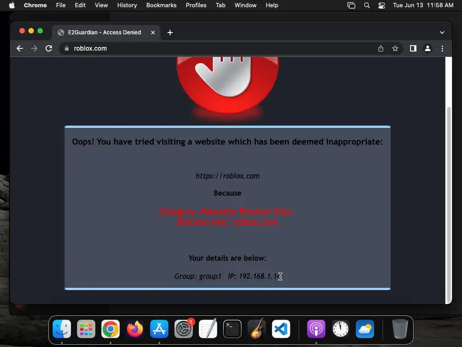Screen dimensions: 462x347
Task: Open a new tab
Action: 170,33
